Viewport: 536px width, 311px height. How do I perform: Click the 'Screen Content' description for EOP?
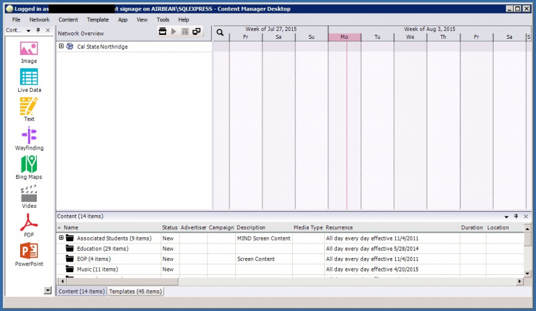(x=256, y=259)
